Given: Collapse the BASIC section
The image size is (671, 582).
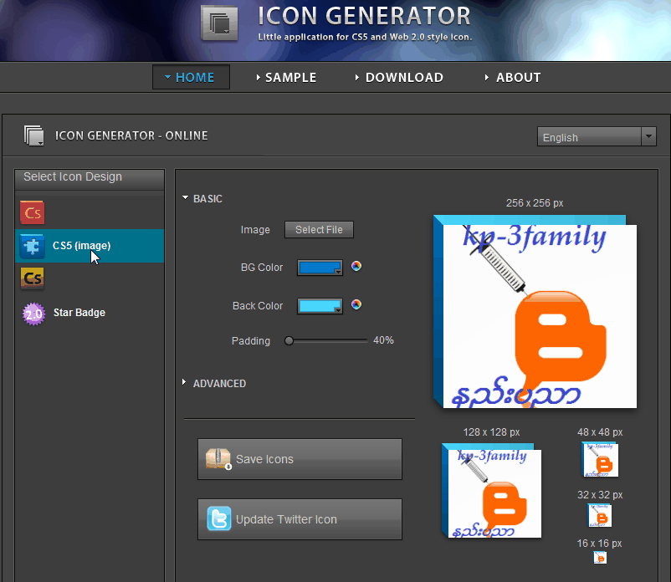Looking at the screenshot, I should click(202, 198).
